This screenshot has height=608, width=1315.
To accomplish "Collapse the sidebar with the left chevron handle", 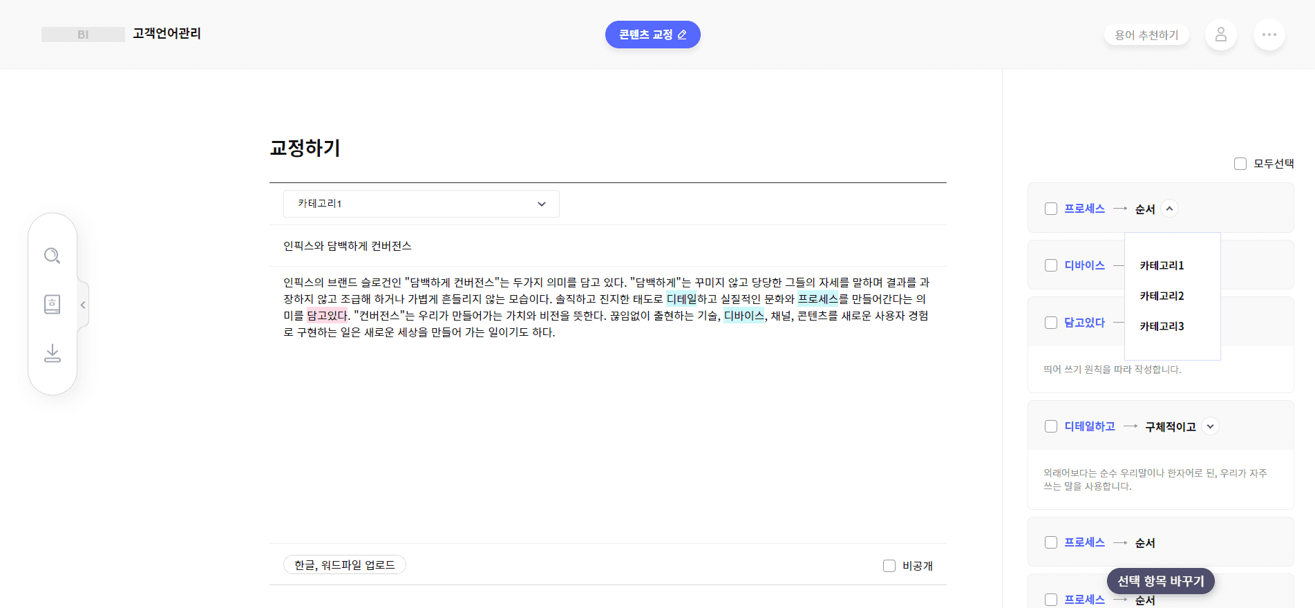I will (x=83, y=305).
